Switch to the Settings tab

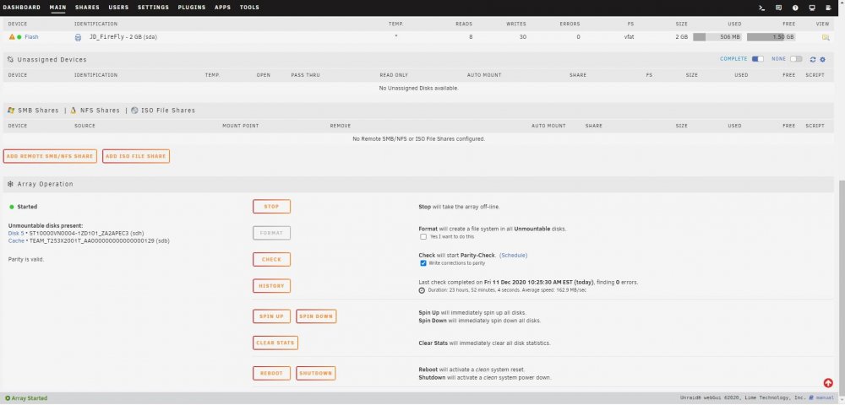coord(153,8)
